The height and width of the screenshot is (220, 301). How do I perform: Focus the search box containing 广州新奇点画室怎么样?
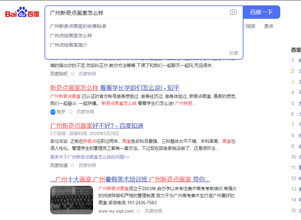click(x=138, y=13)
